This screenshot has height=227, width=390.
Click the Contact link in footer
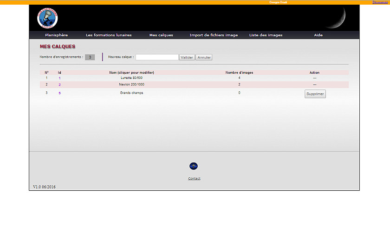(194, 178)
